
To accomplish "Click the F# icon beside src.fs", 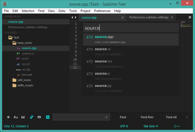I will pos(18,59).
